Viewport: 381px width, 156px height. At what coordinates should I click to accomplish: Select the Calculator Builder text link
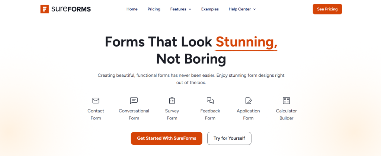point(286,114)
